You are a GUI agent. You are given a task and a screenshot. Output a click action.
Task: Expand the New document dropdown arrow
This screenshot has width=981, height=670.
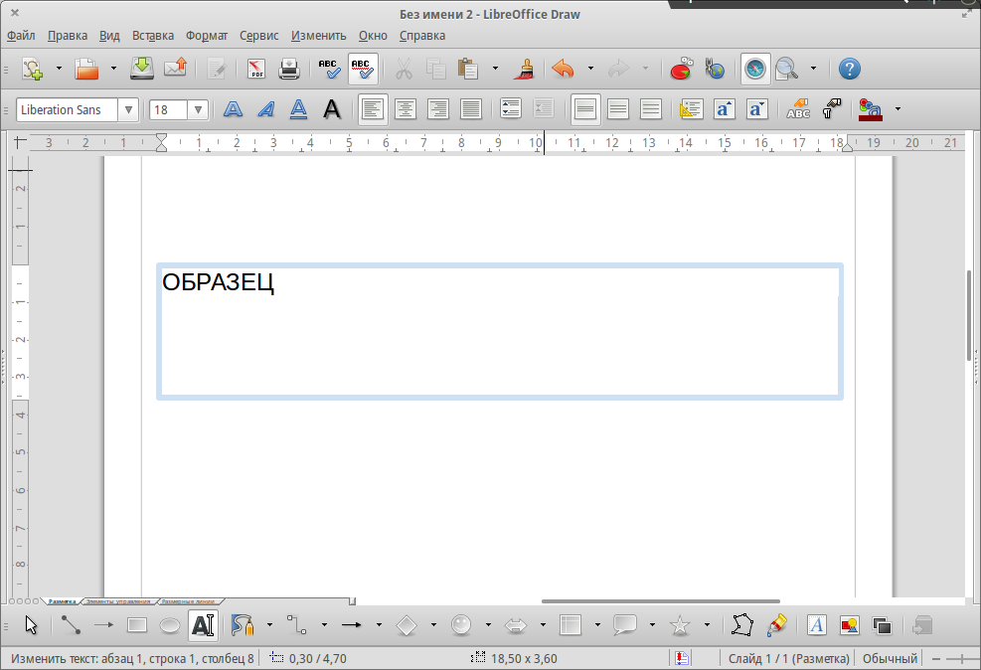coord(59,69)
